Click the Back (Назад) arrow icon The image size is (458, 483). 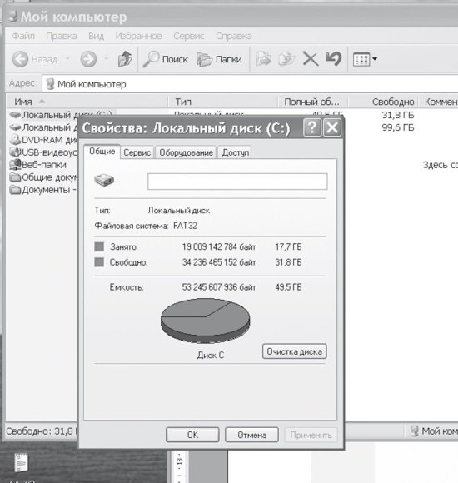[20, 59]
